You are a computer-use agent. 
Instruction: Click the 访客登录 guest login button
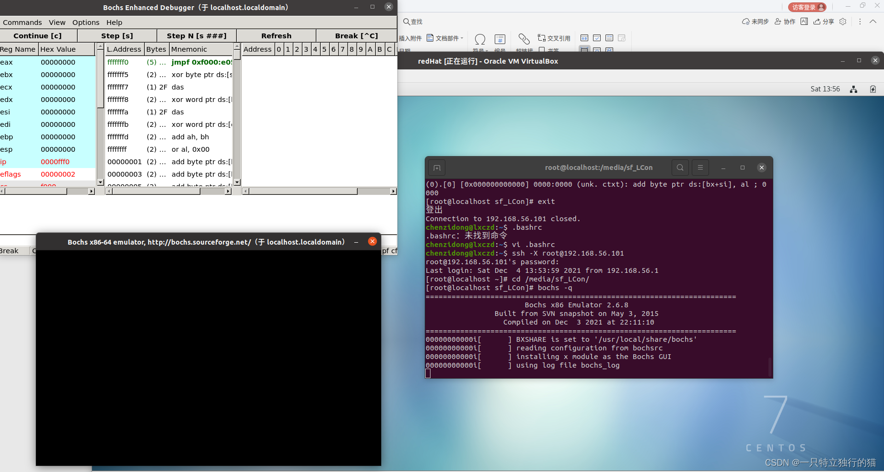pyautogui.click(x=808, y=7)
